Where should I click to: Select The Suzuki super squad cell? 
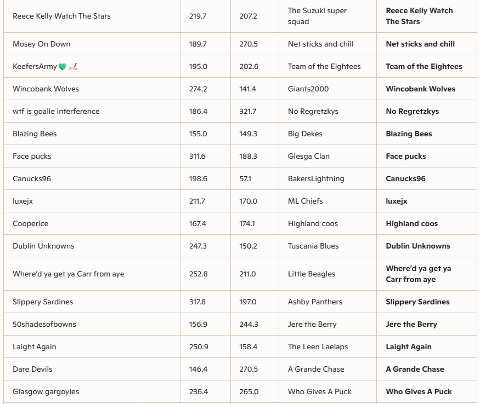point(317,16)
